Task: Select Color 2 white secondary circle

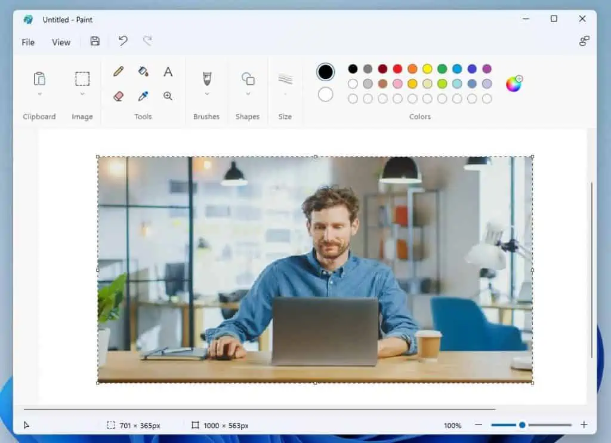Action: (x=325, y=94)
